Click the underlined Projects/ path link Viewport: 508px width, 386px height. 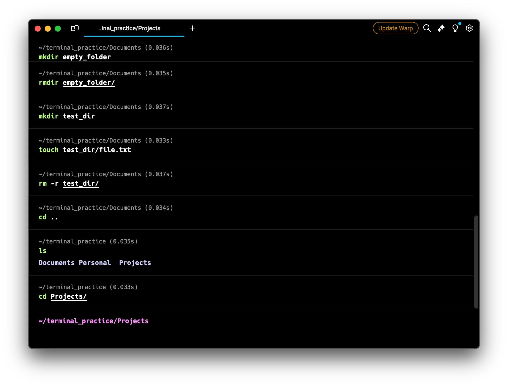pos(69,296)
